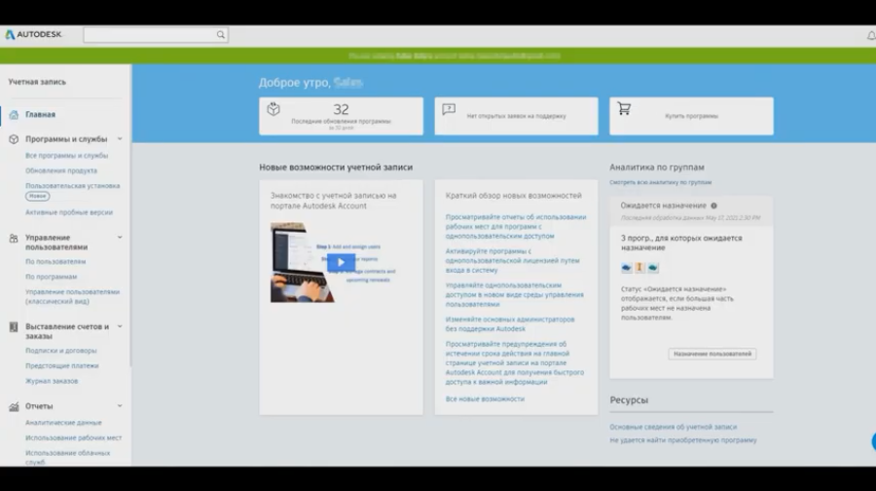876x491 pixels.
Task: Click the Autodesk logo
Action: point(33,35)
